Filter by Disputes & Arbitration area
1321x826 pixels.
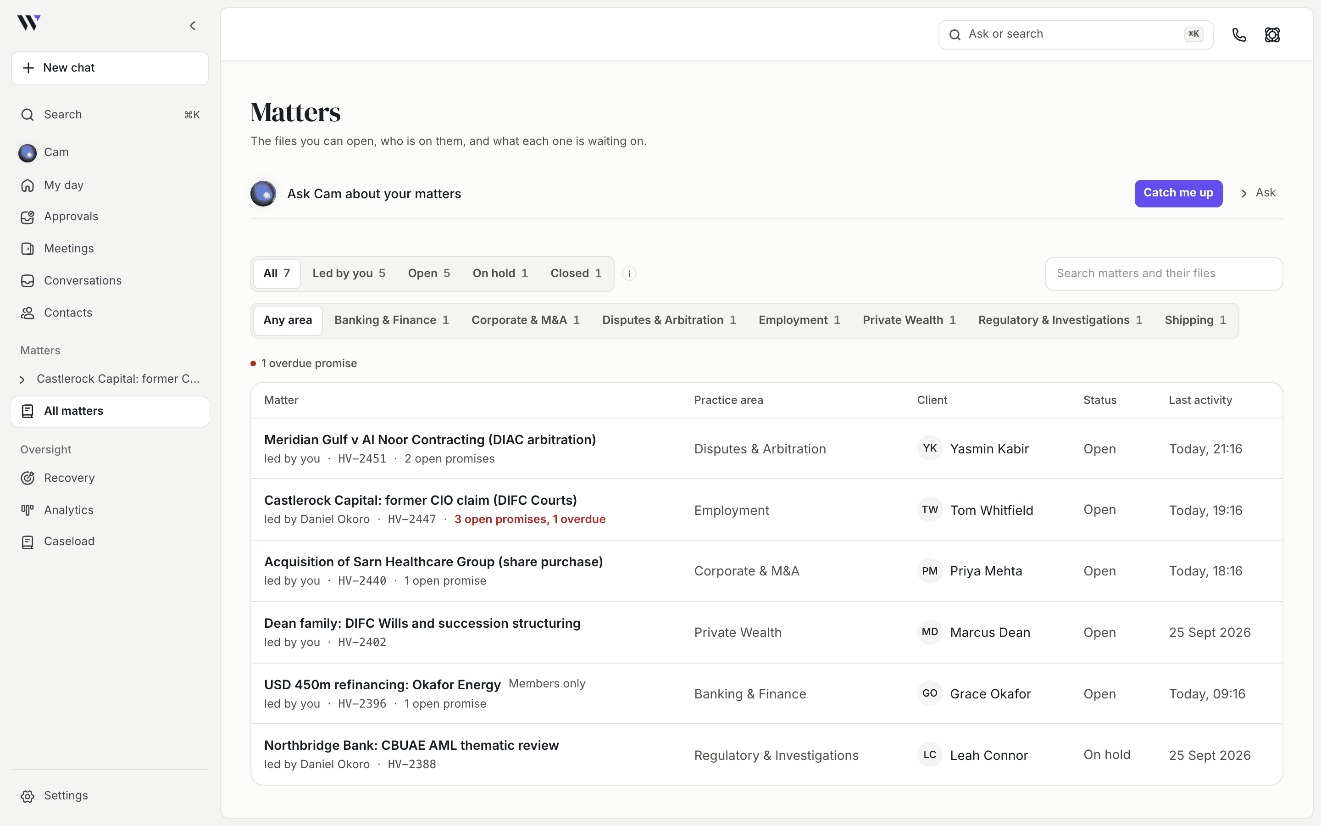click(669, 321)
